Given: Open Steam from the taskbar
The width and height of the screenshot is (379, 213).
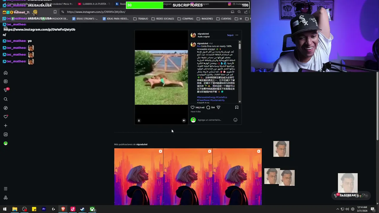Looking at the screenshot, I should click(82, 209).
